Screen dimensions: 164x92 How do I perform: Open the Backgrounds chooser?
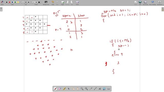[x=46, y=3]
